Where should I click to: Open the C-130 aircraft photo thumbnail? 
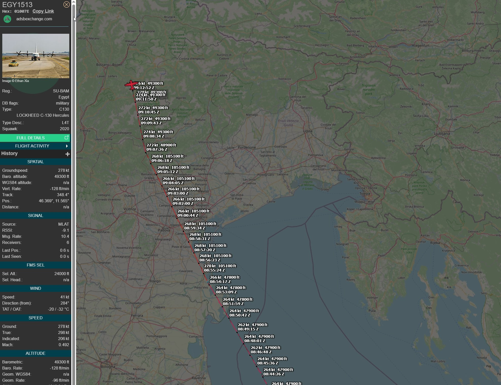click(36, 56)
